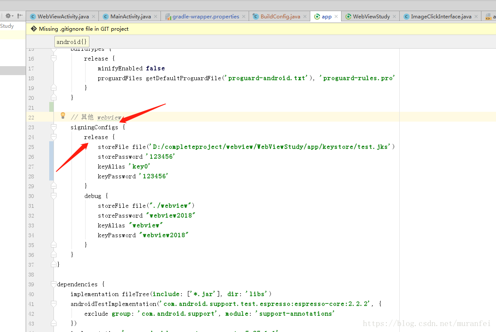Close the BuildConfig.java tab

coord(305,16)
